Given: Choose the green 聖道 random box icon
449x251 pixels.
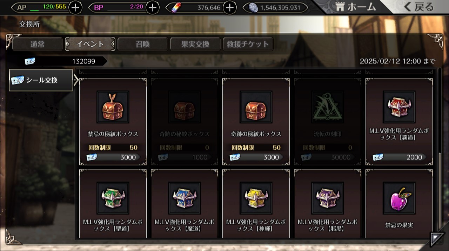Looking at the screenshot, I should (113, 198).
